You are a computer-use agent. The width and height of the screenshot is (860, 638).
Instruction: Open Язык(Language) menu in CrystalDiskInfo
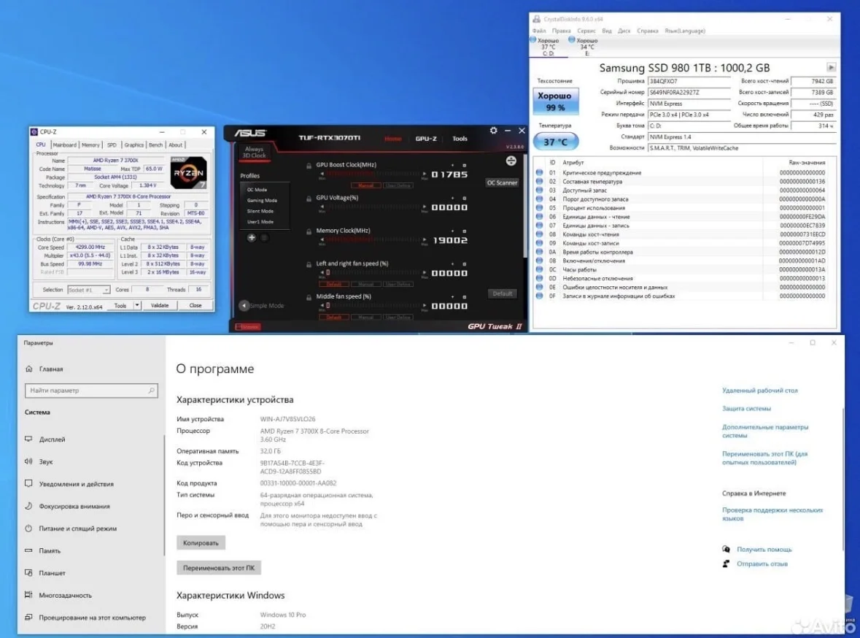[x=685, y=31]
